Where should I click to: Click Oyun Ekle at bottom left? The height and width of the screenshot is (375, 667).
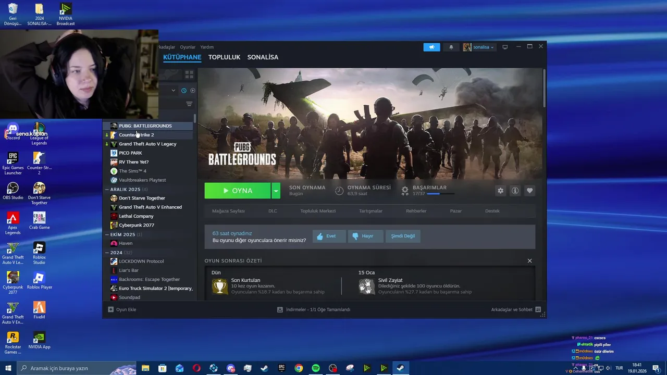[122, 309]
